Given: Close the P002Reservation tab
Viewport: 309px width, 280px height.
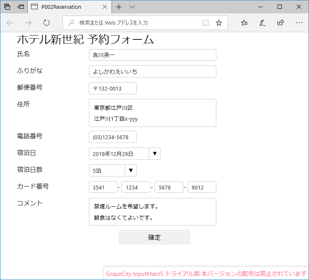Looking at the screenshot, I should coord(105,7).
